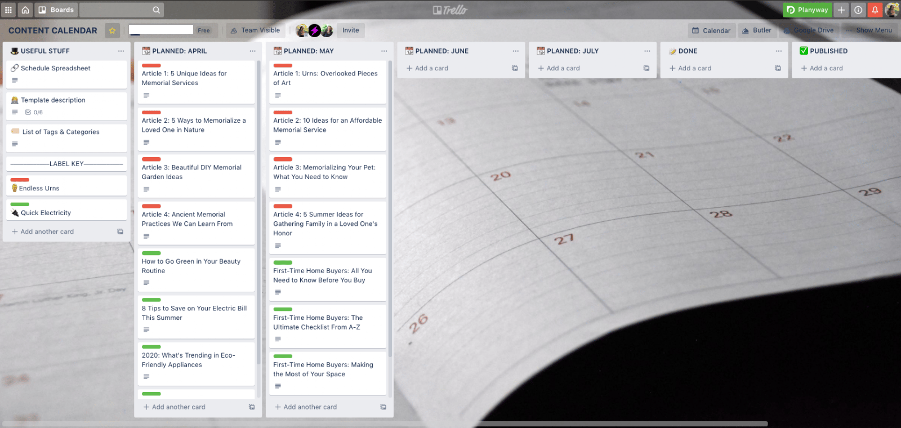Open Planned: May list actions menu

(384, 51)
